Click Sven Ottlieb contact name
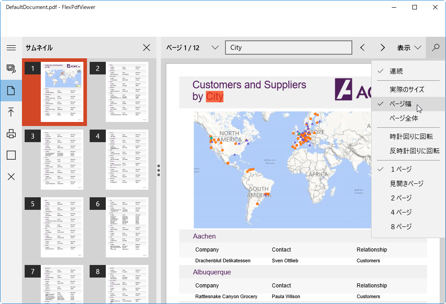This screenshot has width=446, height=304. pos(285,261)
